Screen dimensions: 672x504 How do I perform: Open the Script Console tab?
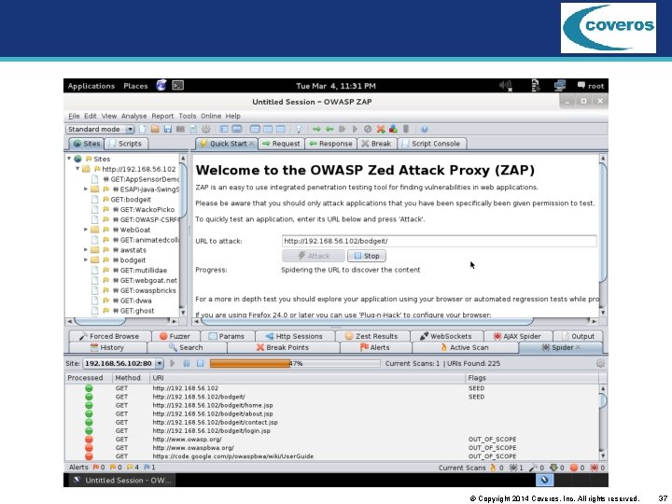tap(431, 144)
